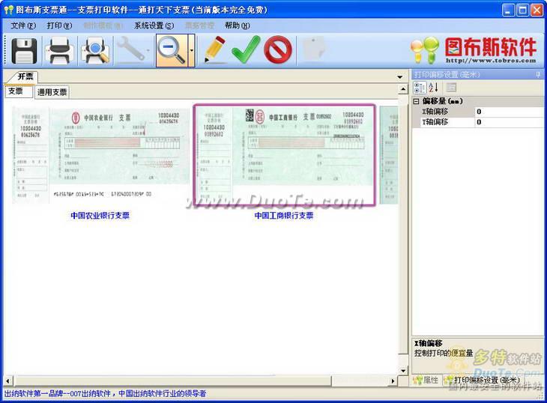
Task: Click the property pages icon
Action: (451, 87)
